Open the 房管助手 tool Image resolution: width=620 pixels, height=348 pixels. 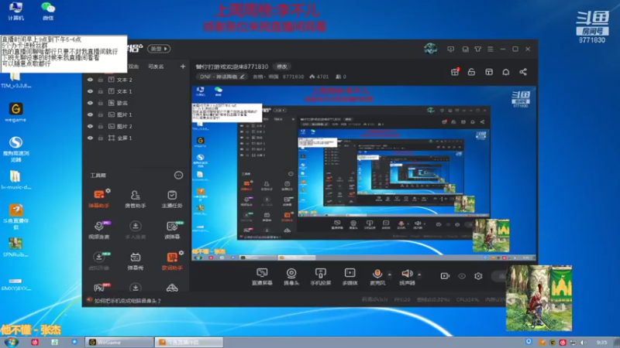(135, 199)
